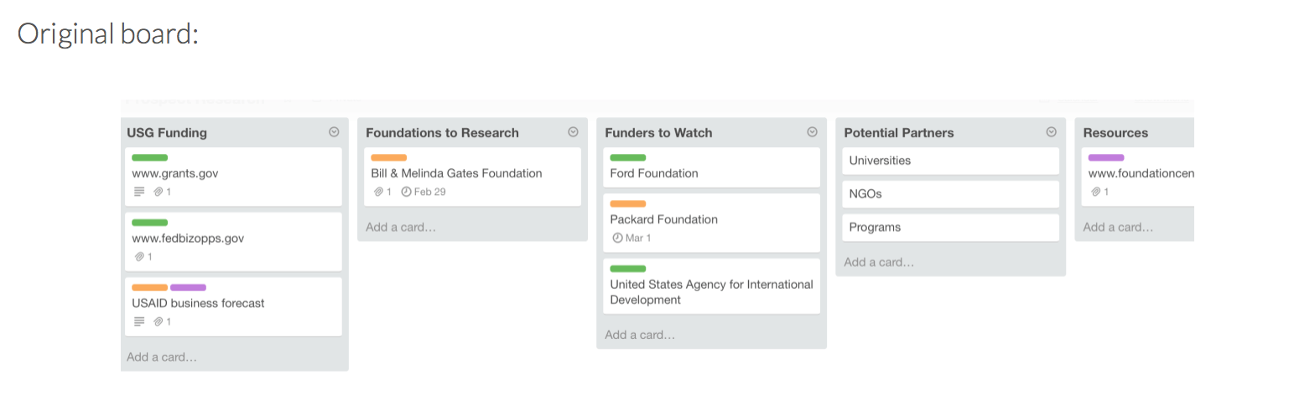Open the Universities card
This screenshot has width=1315, height=395.
pyautogui.click(x=950, y=161)
